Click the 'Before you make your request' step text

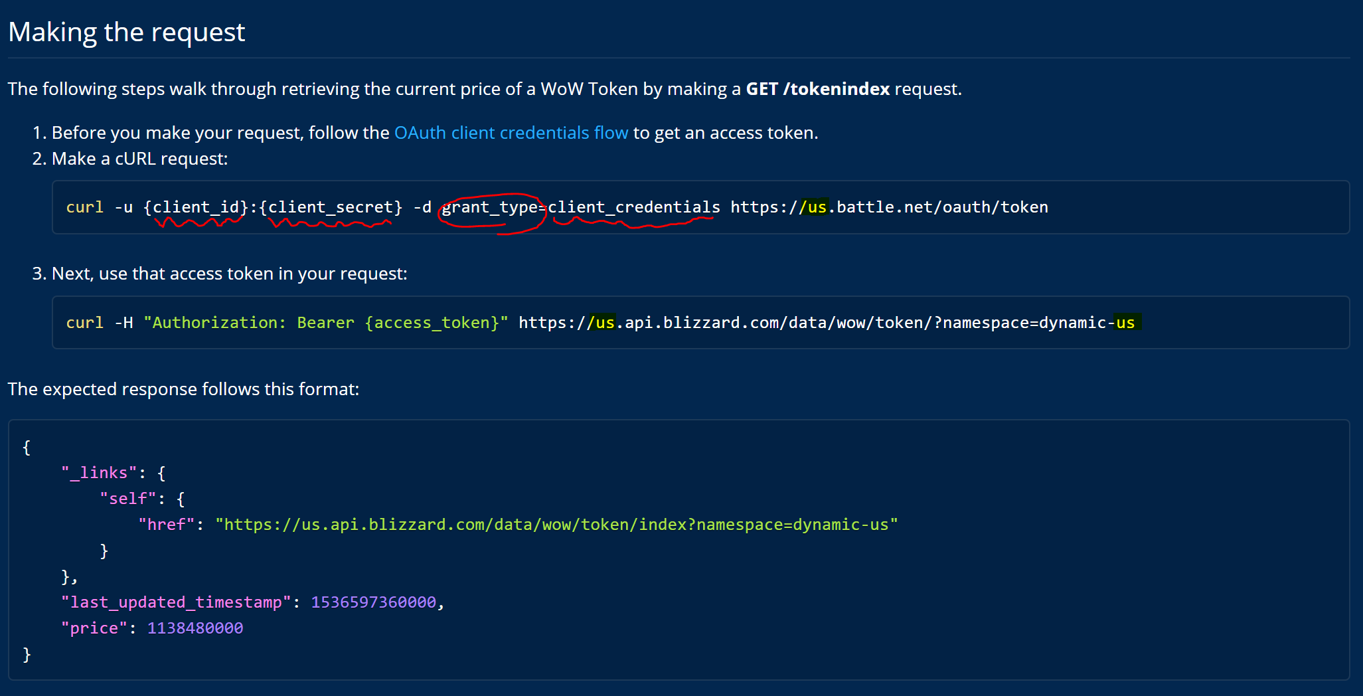coord(435,133)
